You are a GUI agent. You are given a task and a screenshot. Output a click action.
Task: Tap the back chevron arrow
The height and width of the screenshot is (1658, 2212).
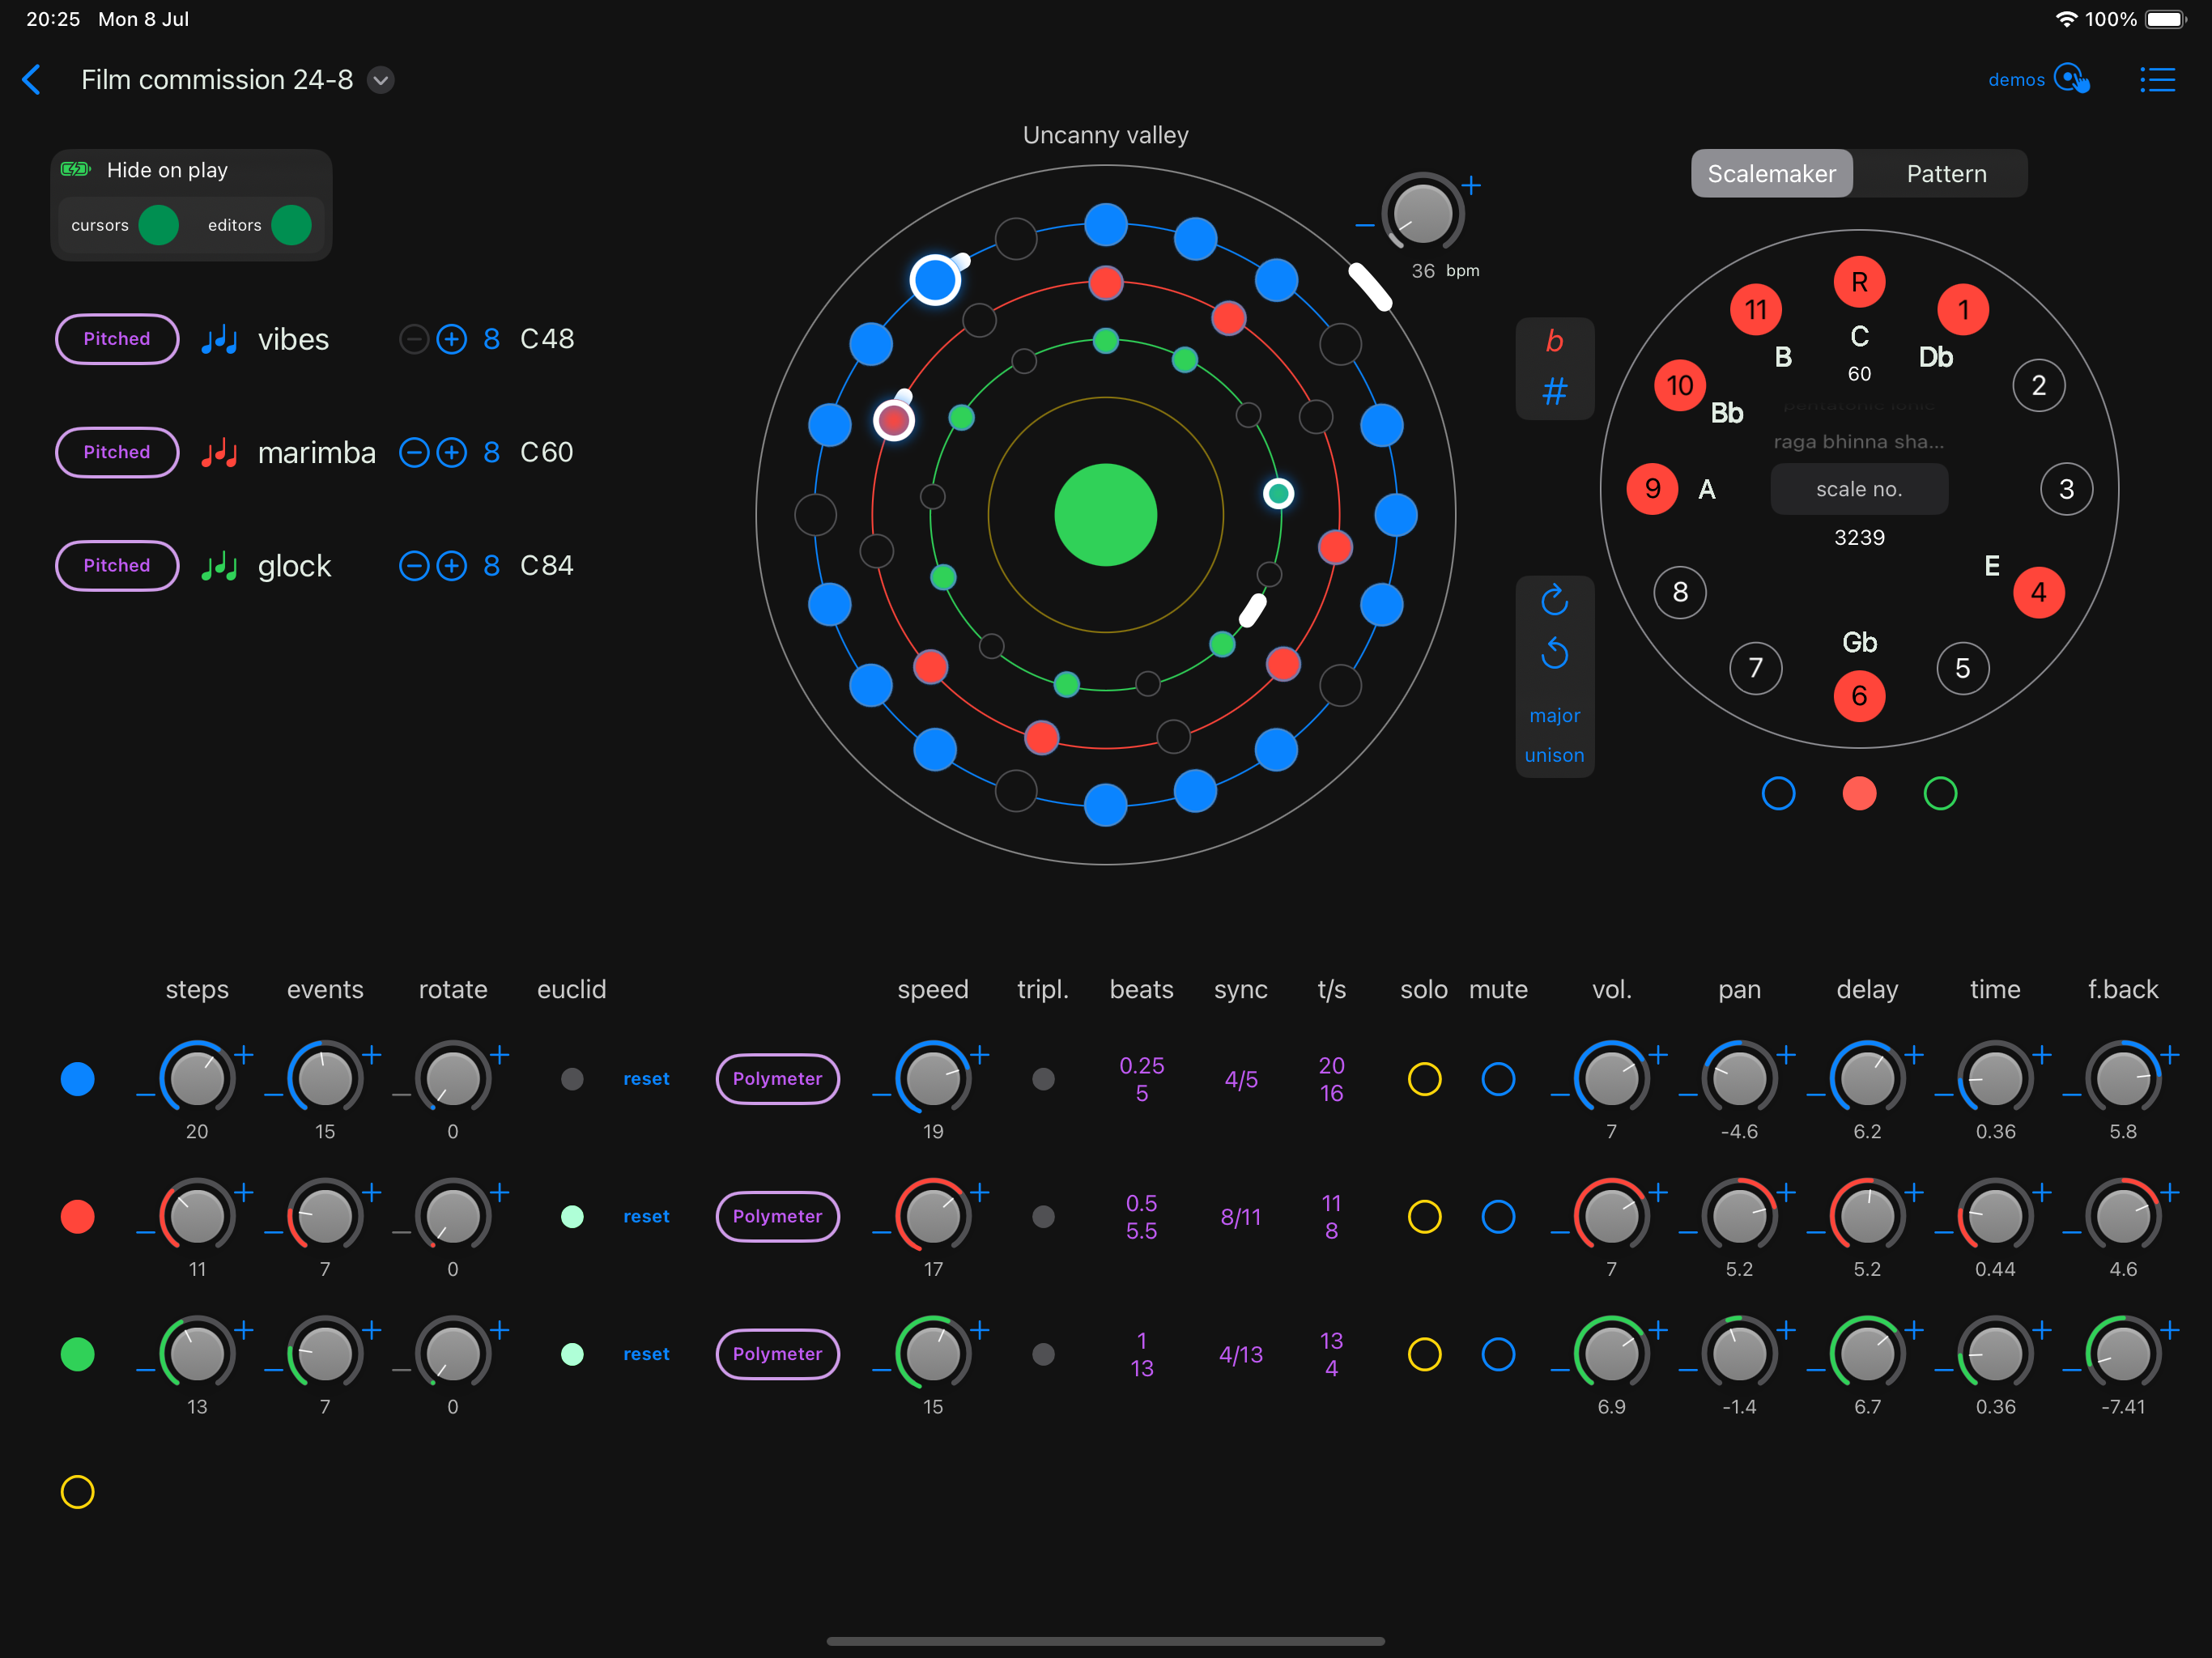click(32, 80)
